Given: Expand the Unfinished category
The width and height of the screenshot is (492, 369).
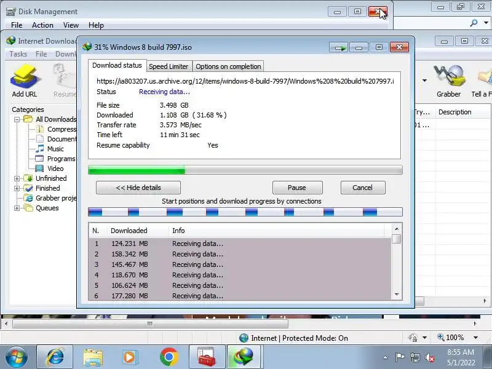Looking at the screenshot, I should click(x=17, y=178).
